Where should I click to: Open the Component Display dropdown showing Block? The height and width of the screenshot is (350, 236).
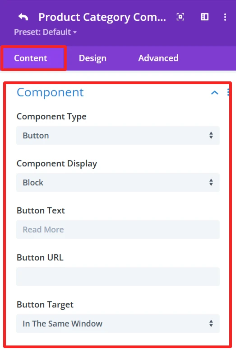pos(118,183)
